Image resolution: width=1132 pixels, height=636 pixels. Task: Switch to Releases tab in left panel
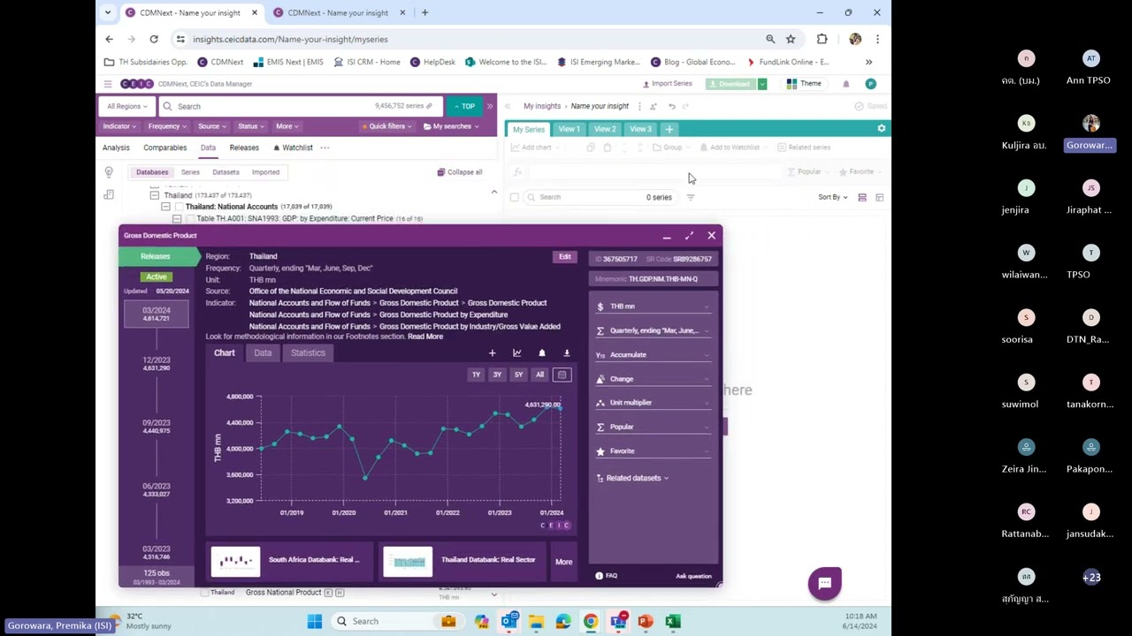click(x=244, y=148)
